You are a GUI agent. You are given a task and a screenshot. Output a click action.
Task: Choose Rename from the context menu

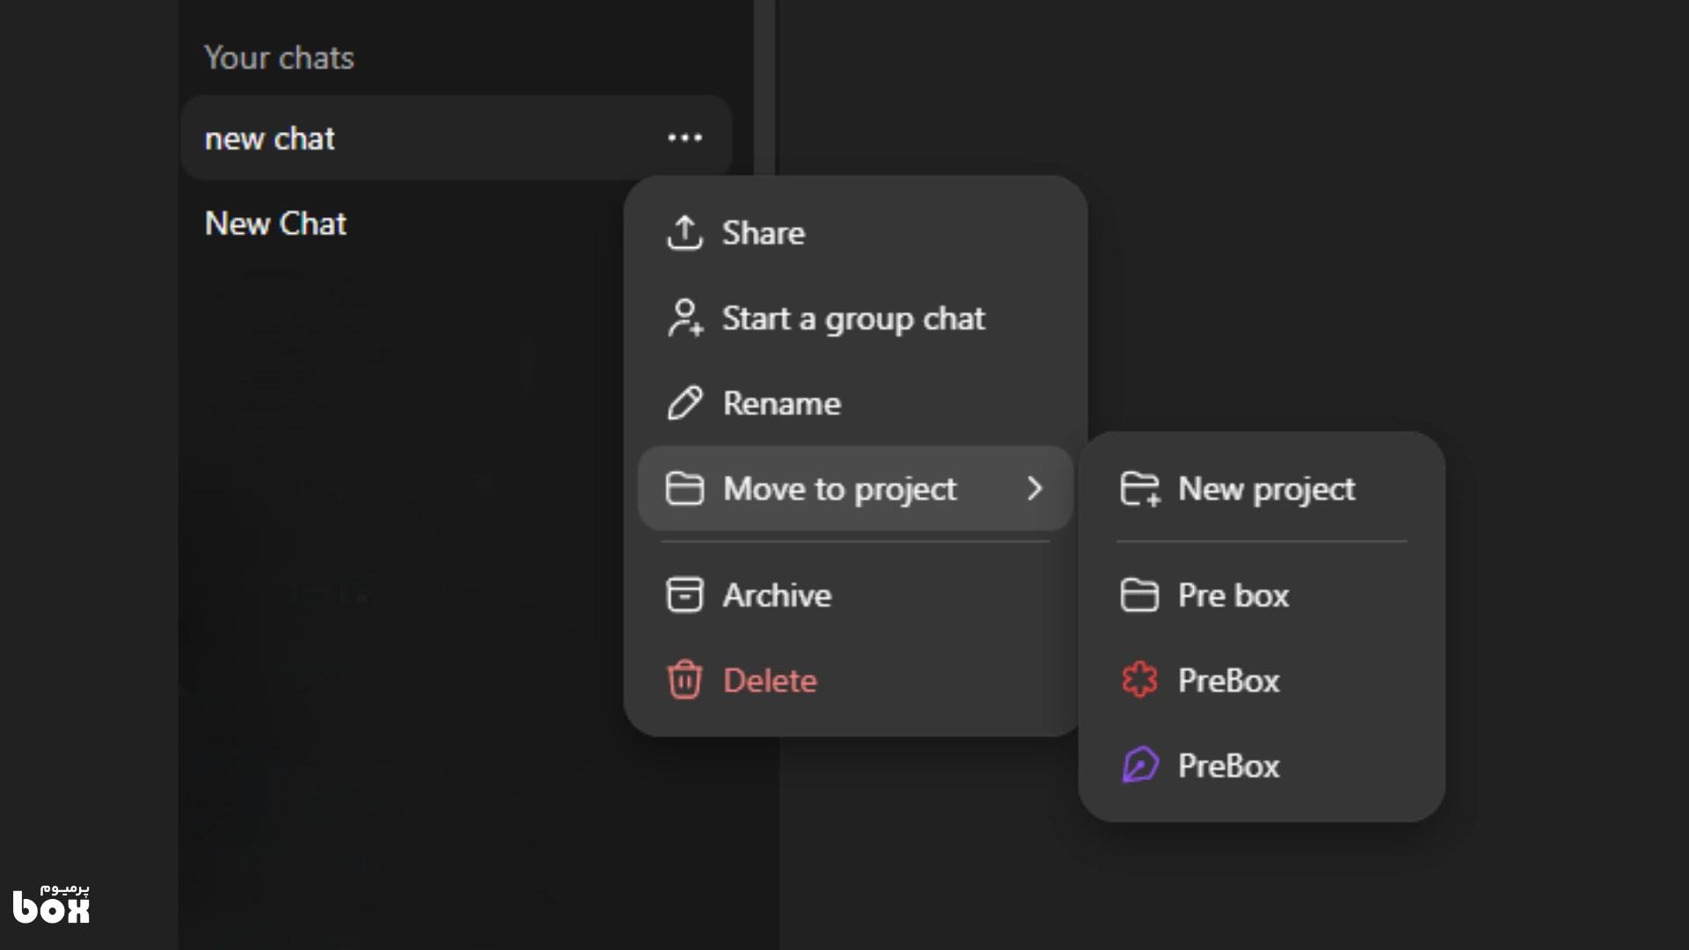[x=781, y=404]
